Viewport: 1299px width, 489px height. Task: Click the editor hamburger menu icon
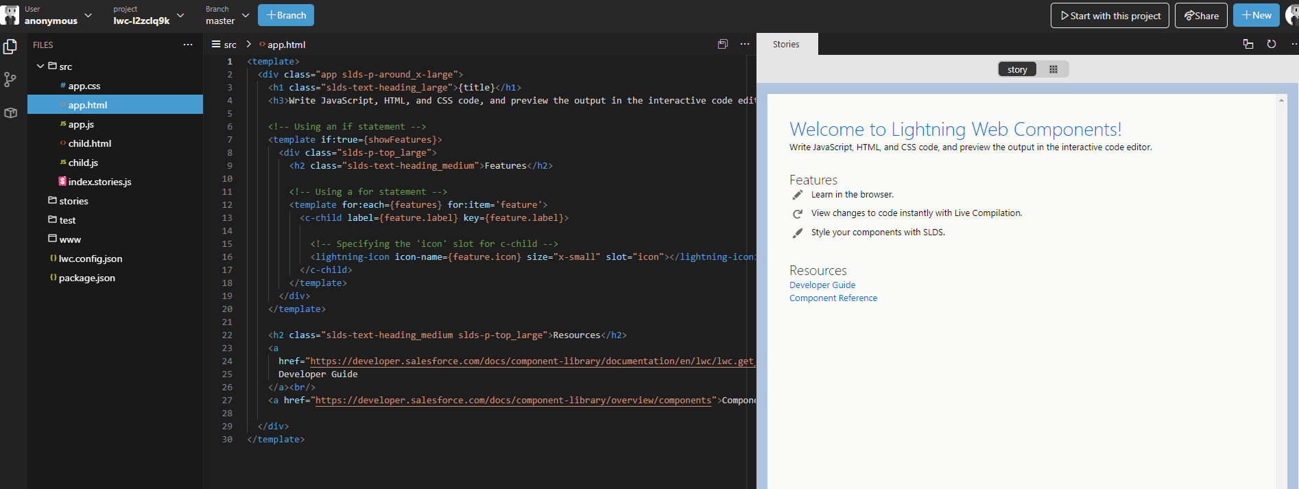(x=216, y=44)
